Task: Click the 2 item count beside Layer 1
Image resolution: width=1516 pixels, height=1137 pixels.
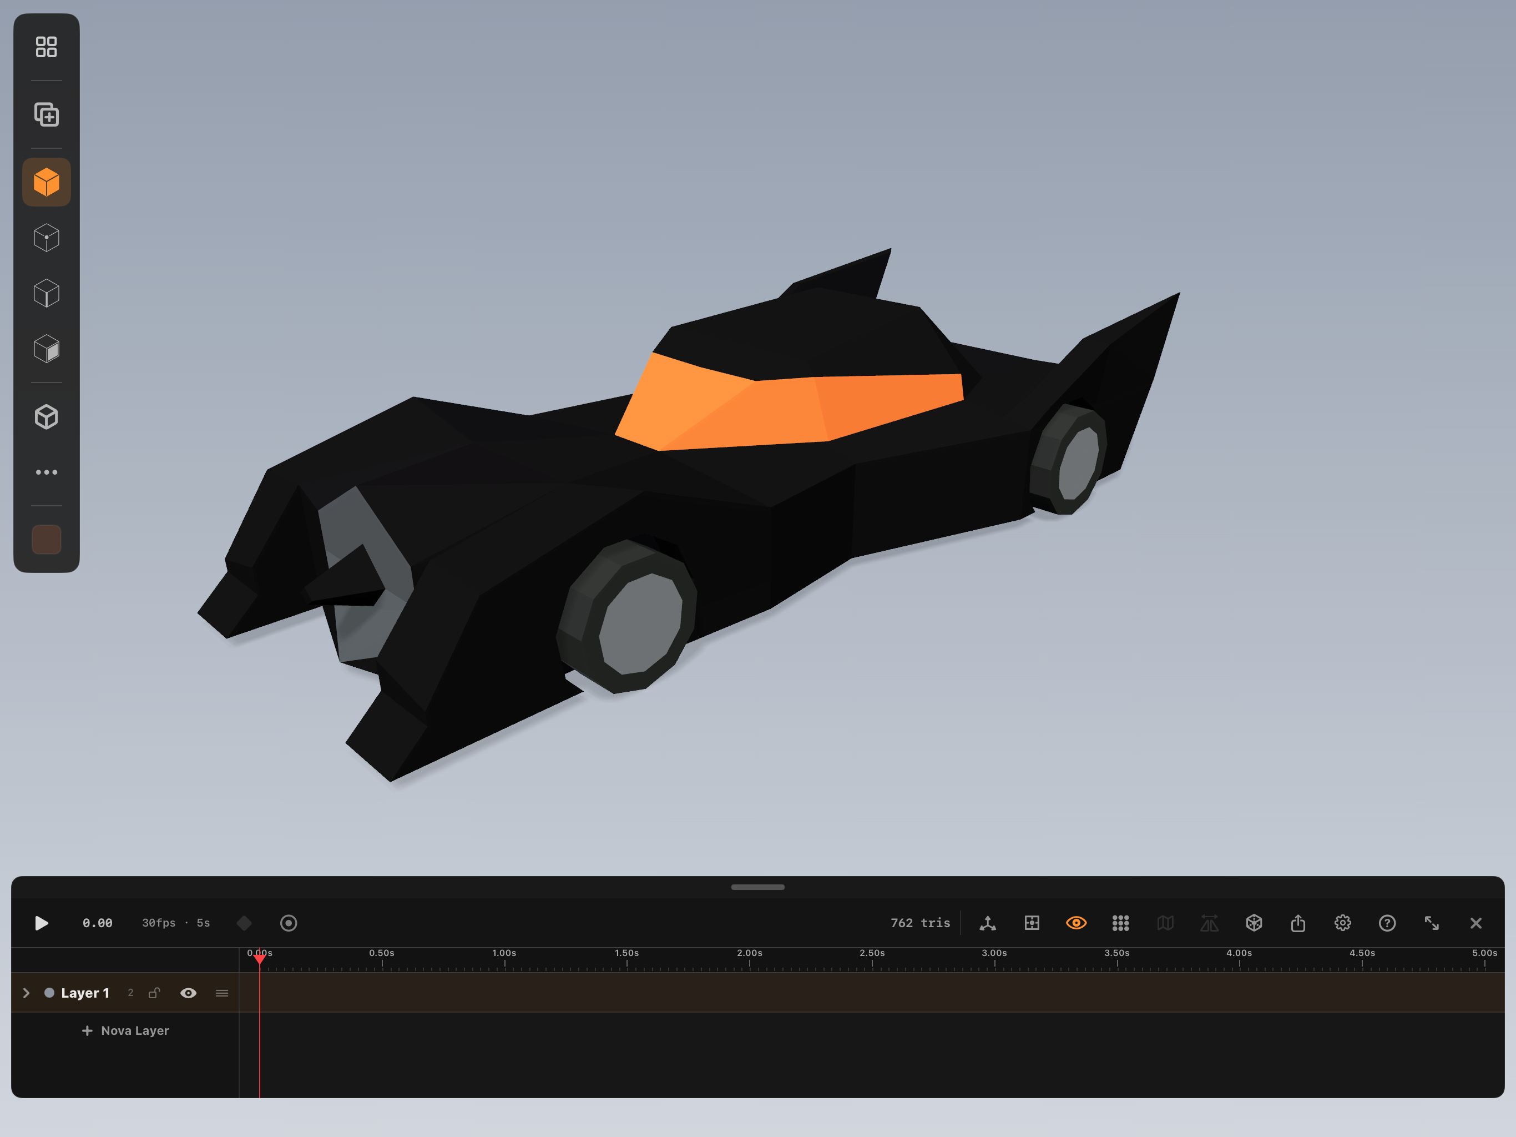Action: [x=130, y=993]
